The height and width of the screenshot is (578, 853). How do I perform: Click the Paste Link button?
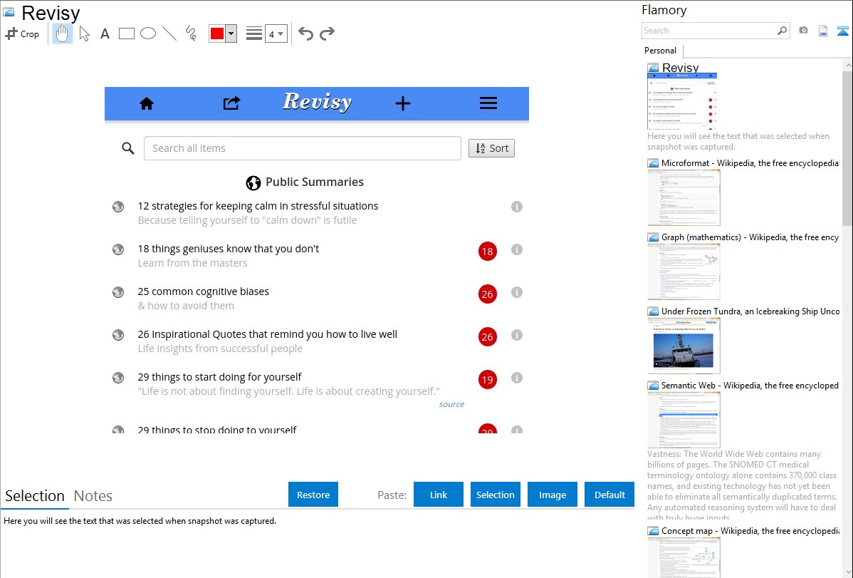439,495
